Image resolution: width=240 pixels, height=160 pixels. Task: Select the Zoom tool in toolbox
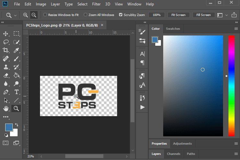[16, 108]
